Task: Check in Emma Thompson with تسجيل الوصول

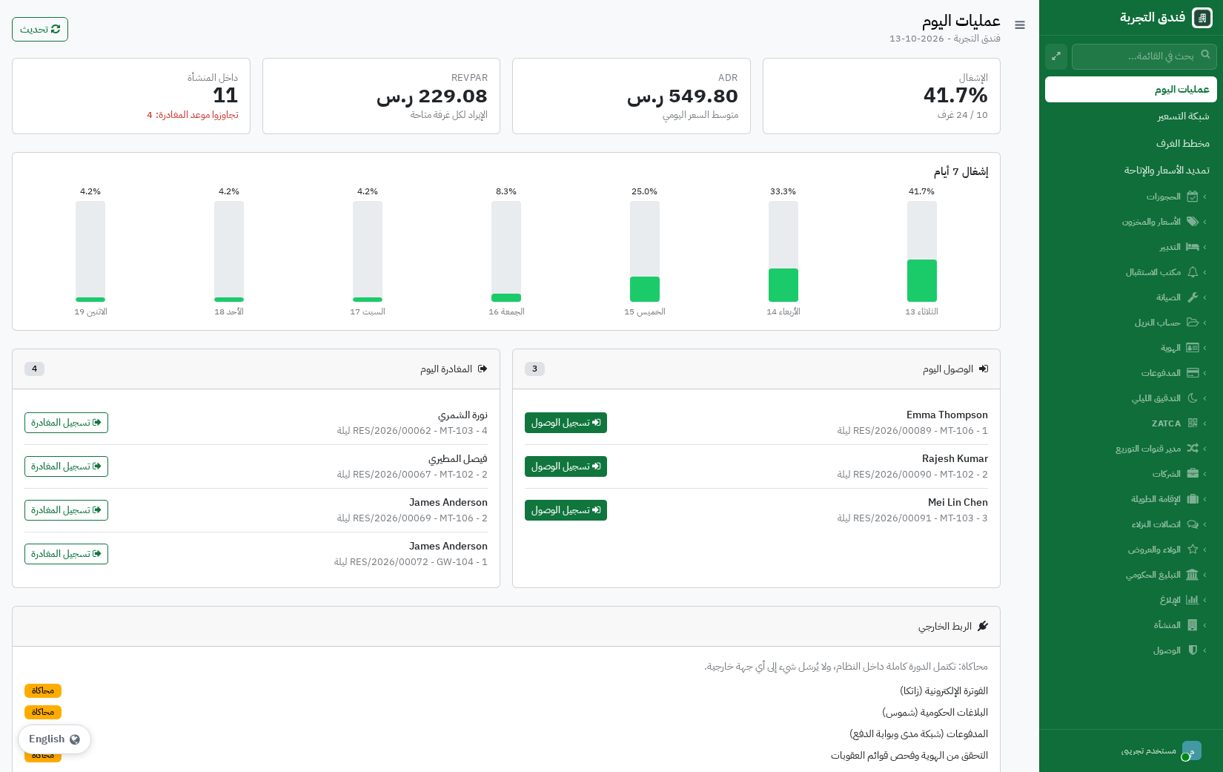Action: click(566, 423)
